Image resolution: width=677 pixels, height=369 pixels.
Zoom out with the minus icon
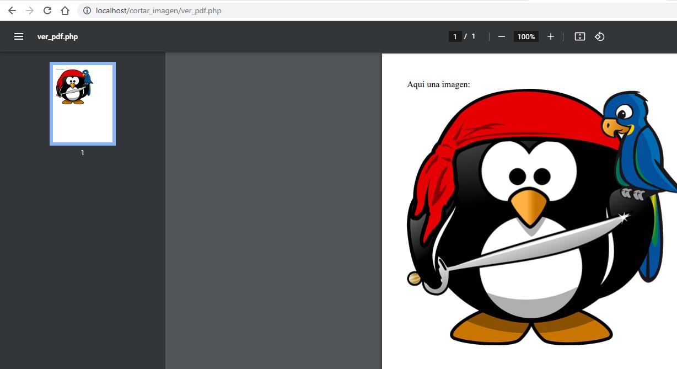pos(502,36)
